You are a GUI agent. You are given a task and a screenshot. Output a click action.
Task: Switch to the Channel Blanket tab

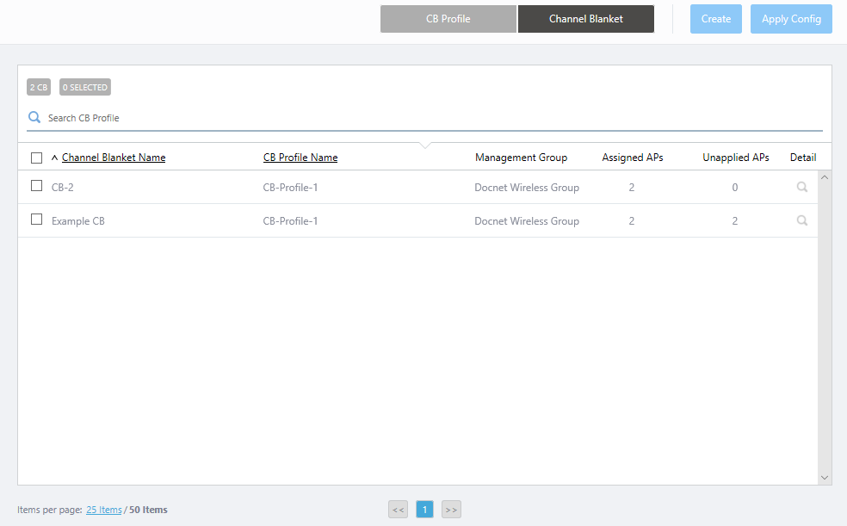pos(585,19)
